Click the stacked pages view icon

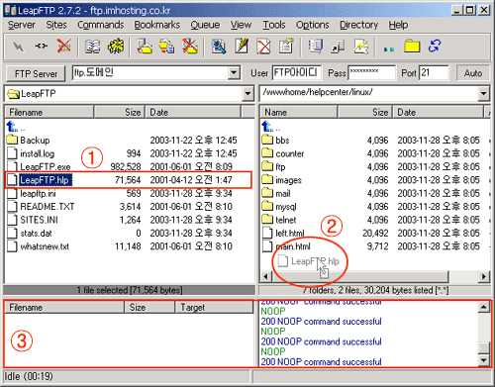tap(316, 47)
